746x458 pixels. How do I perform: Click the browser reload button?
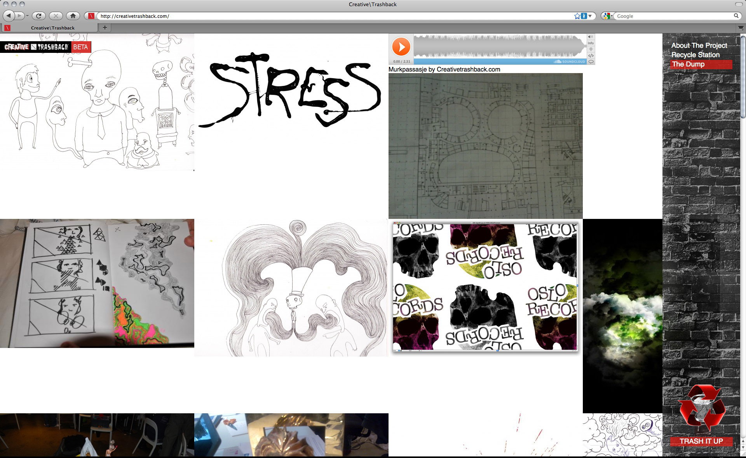click(38, 16)
